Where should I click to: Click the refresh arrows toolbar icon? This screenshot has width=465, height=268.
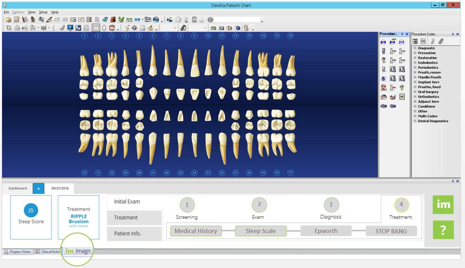[x=8, y=28]
